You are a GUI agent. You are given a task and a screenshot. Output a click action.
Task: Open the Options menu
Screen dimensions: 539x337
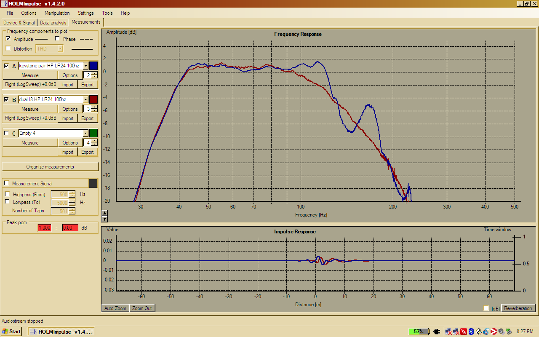click(29, 13)
